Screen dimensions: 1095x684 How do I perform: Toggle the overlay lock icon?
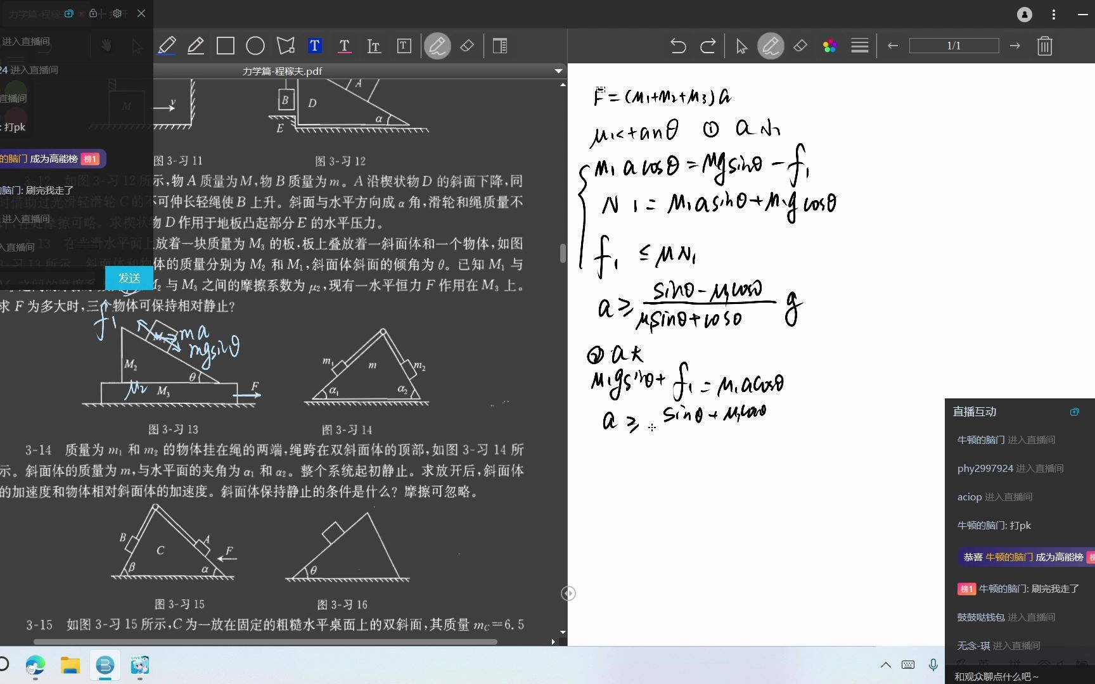93,13
